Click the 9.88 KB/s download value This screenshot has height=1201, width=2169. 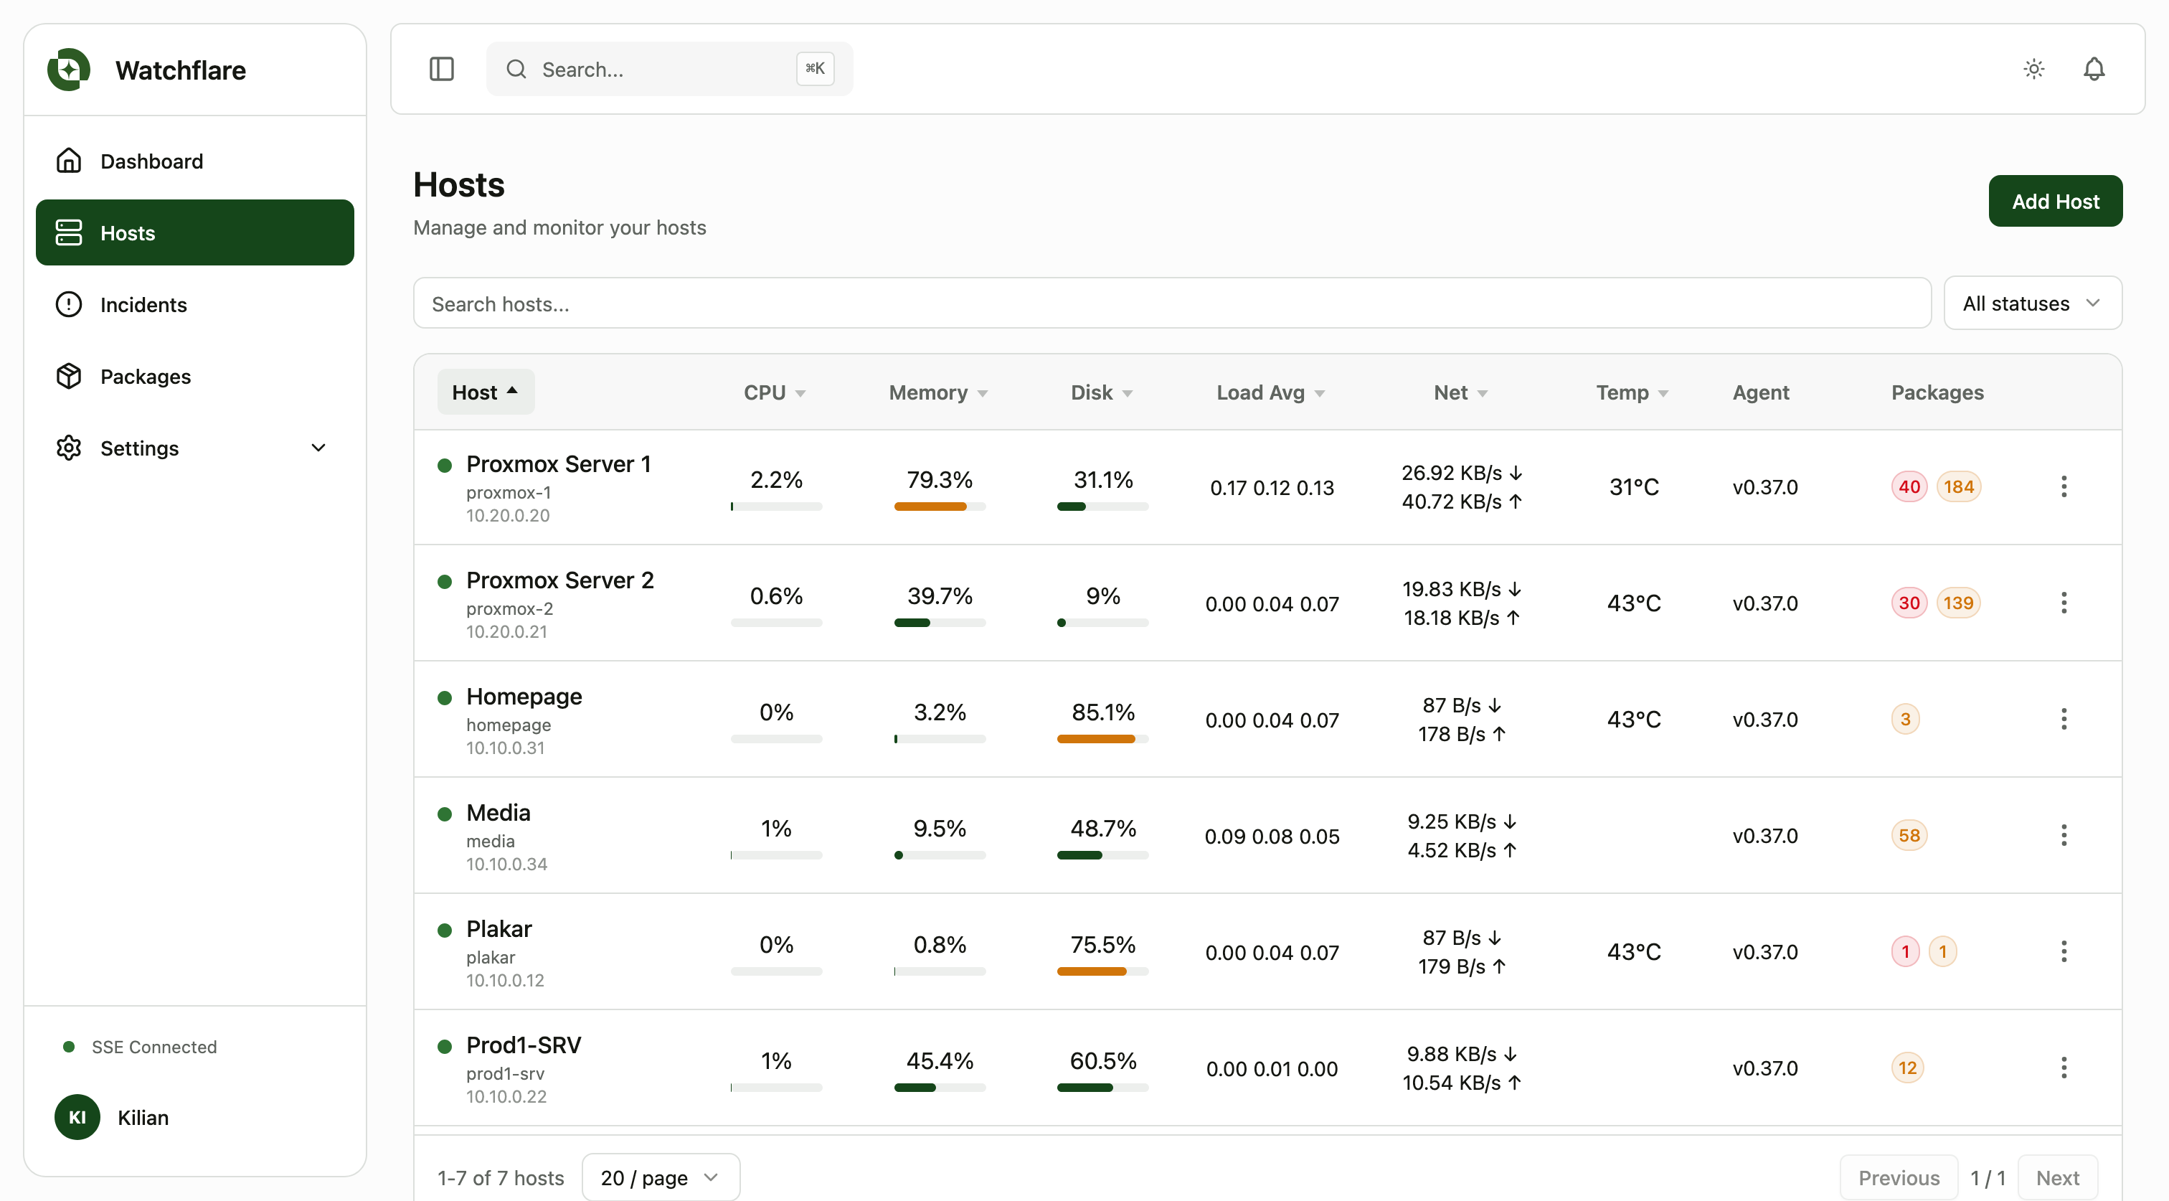point(1461,1055)
